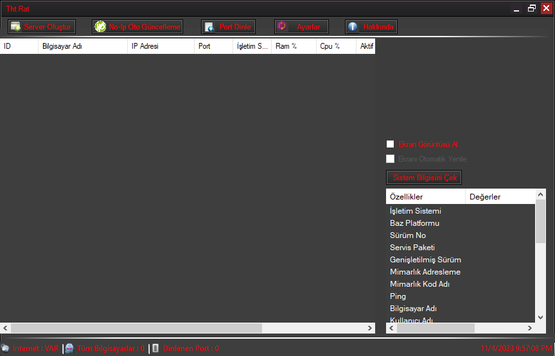Open Ayarlar via its icon

(x=281, y=26)
